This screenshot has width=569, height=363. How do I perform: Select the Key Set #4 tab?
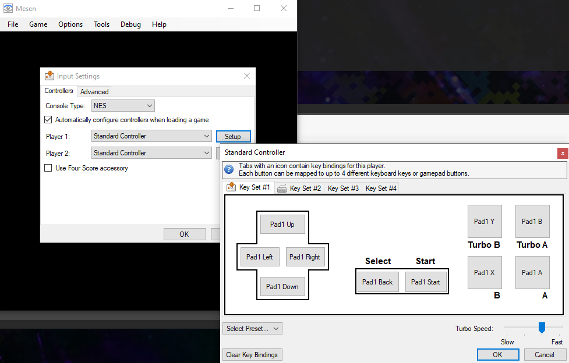coord(381,188)
